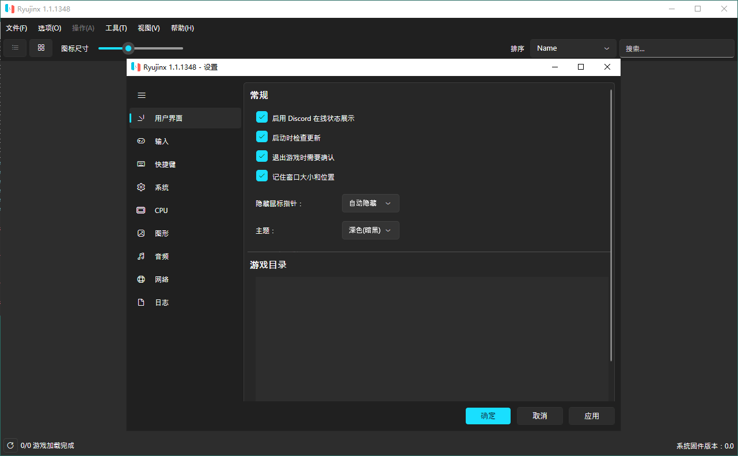Uncheck 启动时检查更新

point(262,136)
